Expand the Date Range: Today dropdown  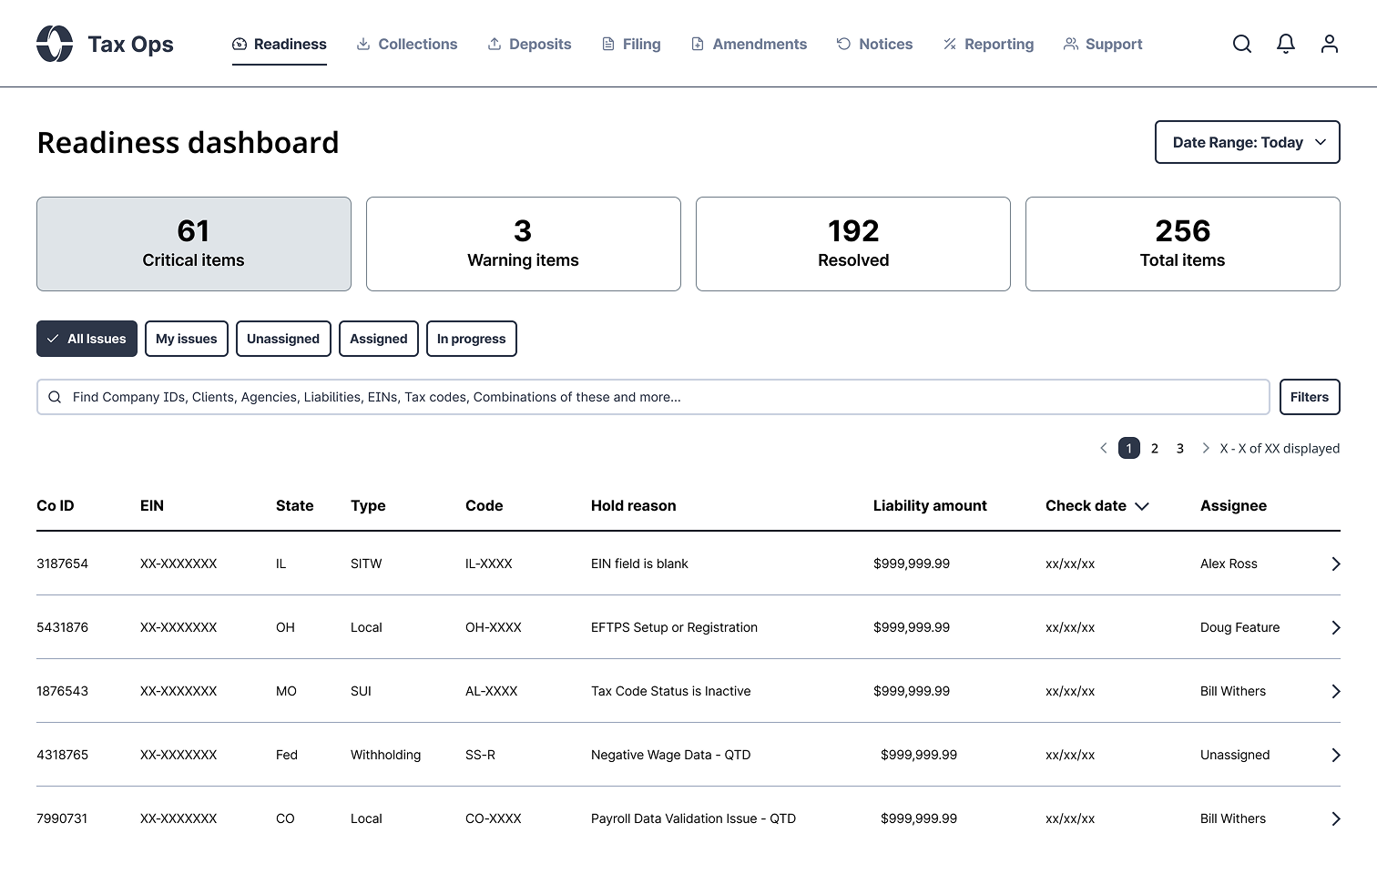(x=1247, y=143)
